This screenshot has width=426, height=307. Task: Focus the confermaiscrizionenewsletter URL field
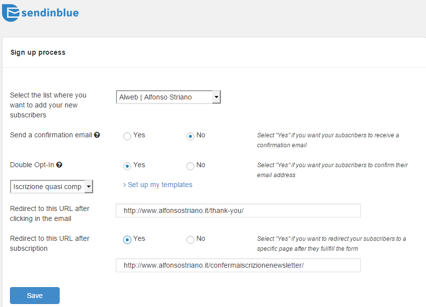(x=238, y=265)
